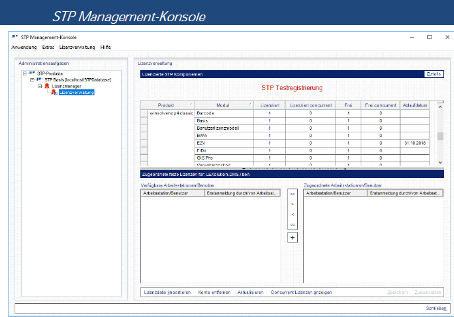454x317 pixels.
Task: Open the Extras menu
Action: pyautogui.click(x=48, y=47)
